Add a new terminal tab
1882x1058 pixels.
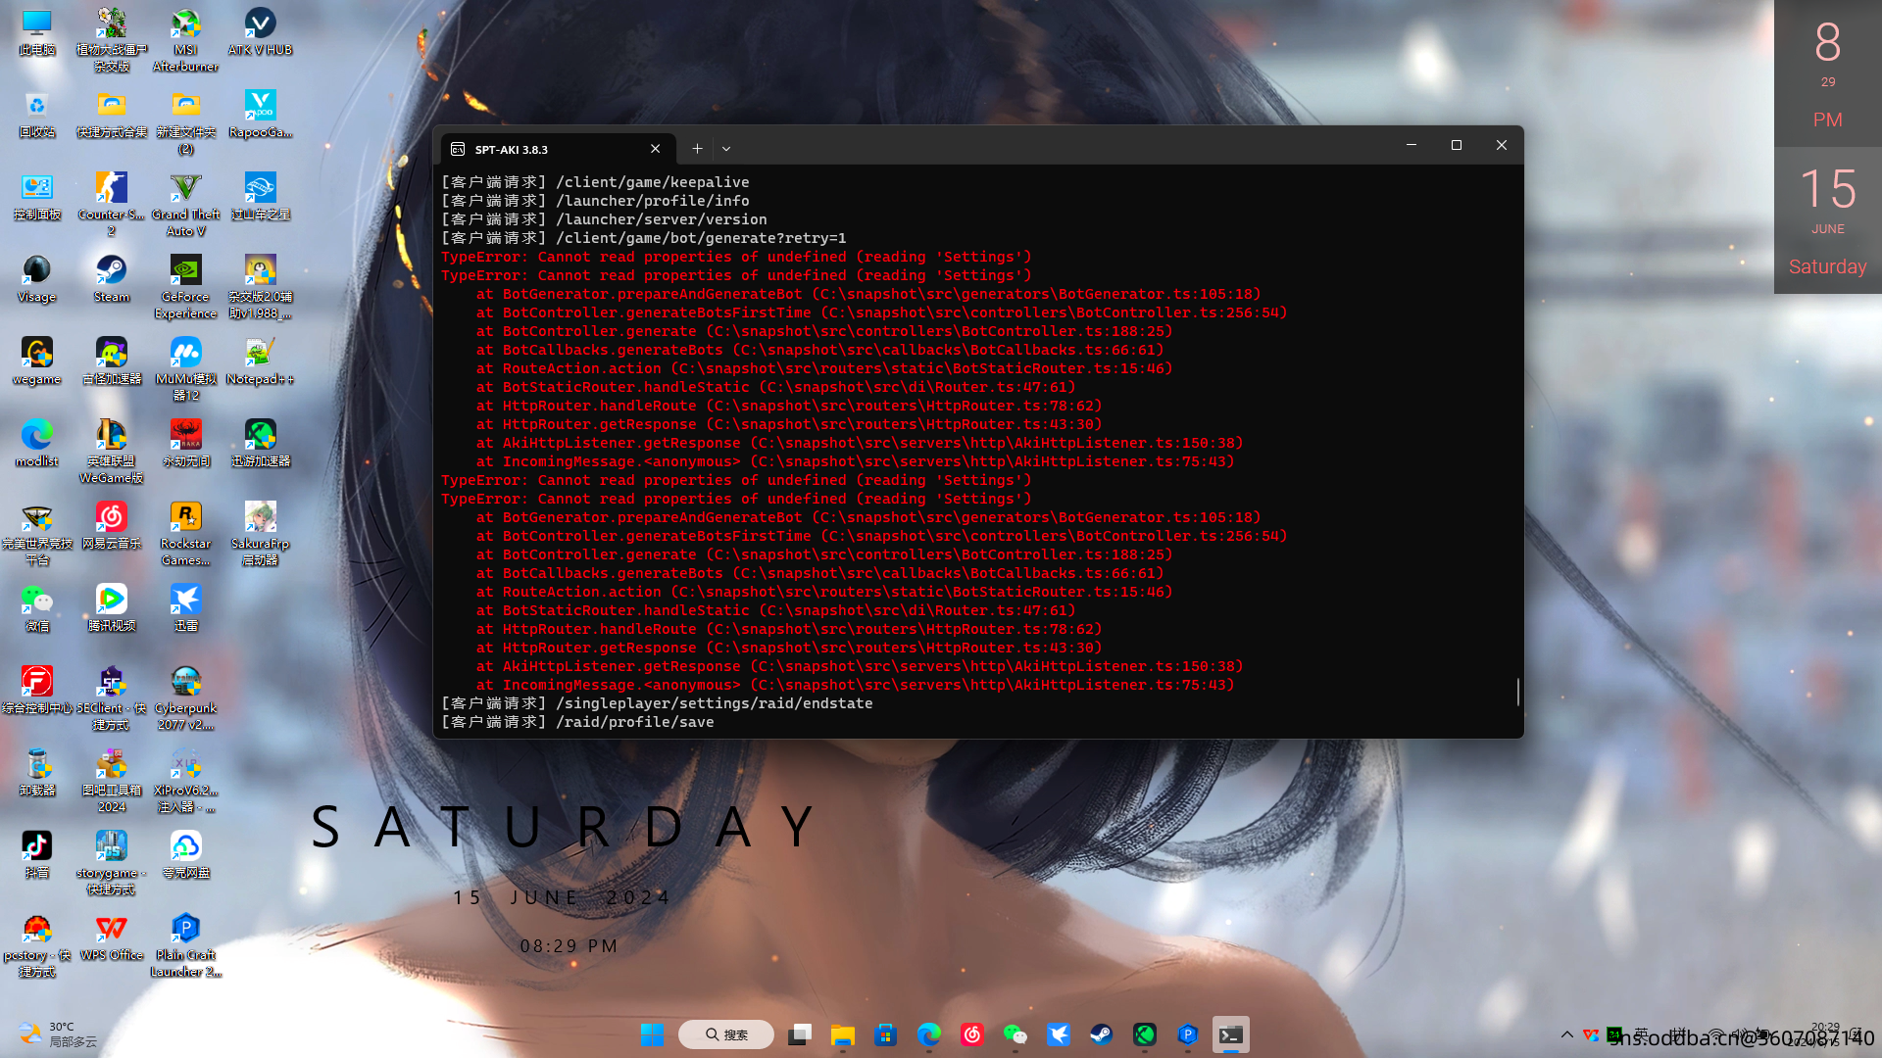697,149
